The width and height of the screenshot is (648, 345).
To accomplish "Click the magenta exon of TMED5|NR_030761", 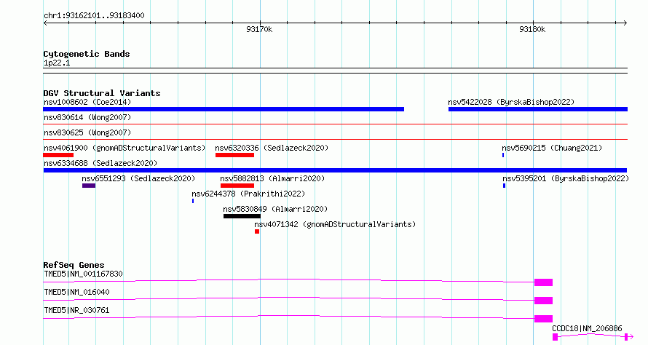I will 543,319.
